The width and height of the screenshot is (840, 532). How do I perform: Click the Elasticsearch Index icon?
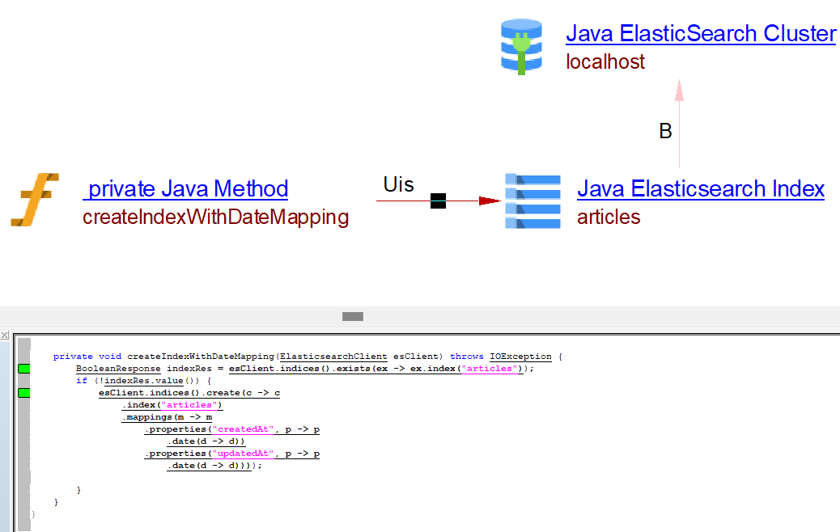point(532,201)
